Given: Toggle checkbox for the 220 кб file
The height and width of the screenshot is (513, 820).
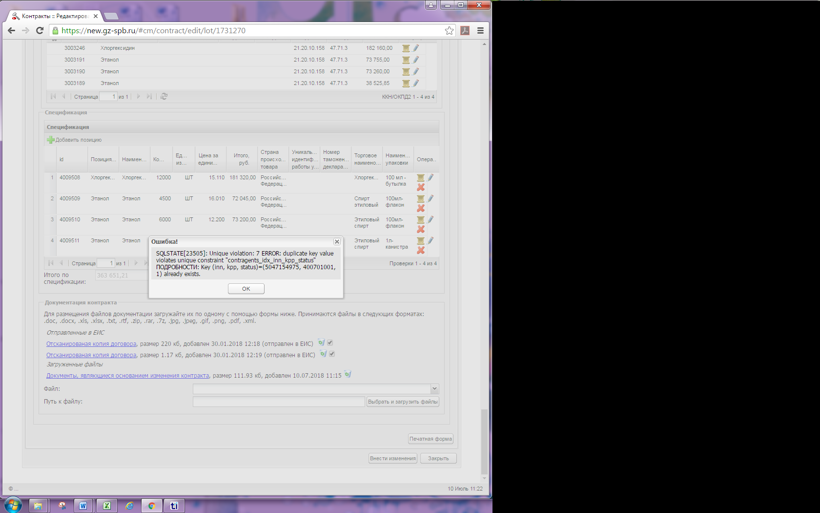Looking at the screenshot, I should [330, 343].
